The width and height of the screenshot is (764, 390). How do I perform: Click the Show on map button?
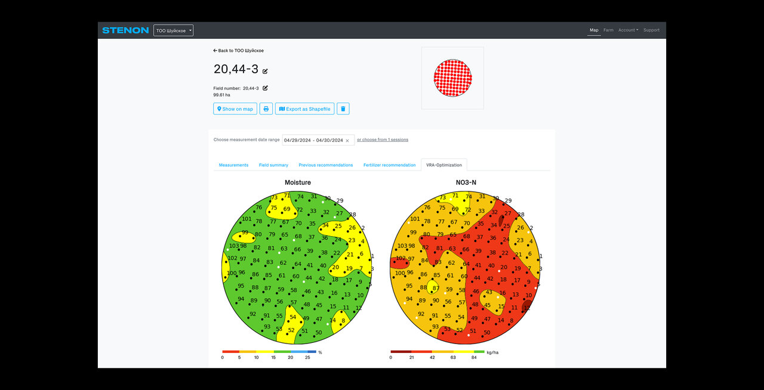[x=235, y=109]
